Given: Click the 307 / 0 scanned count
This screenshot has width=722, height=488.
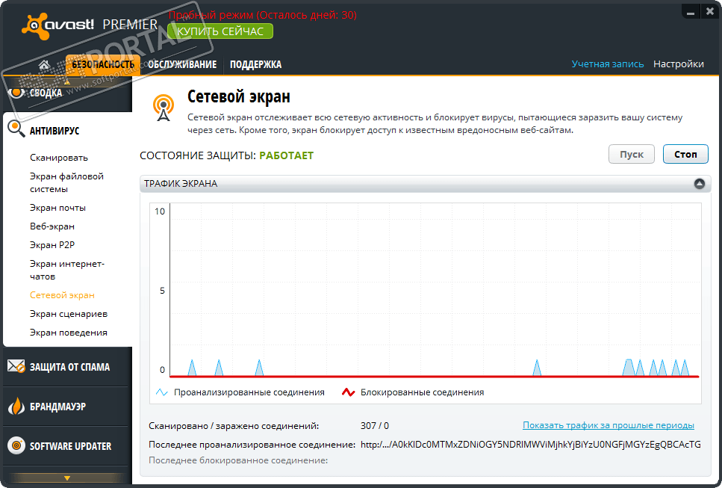Looking at the screenshot, I should (374, 426).
